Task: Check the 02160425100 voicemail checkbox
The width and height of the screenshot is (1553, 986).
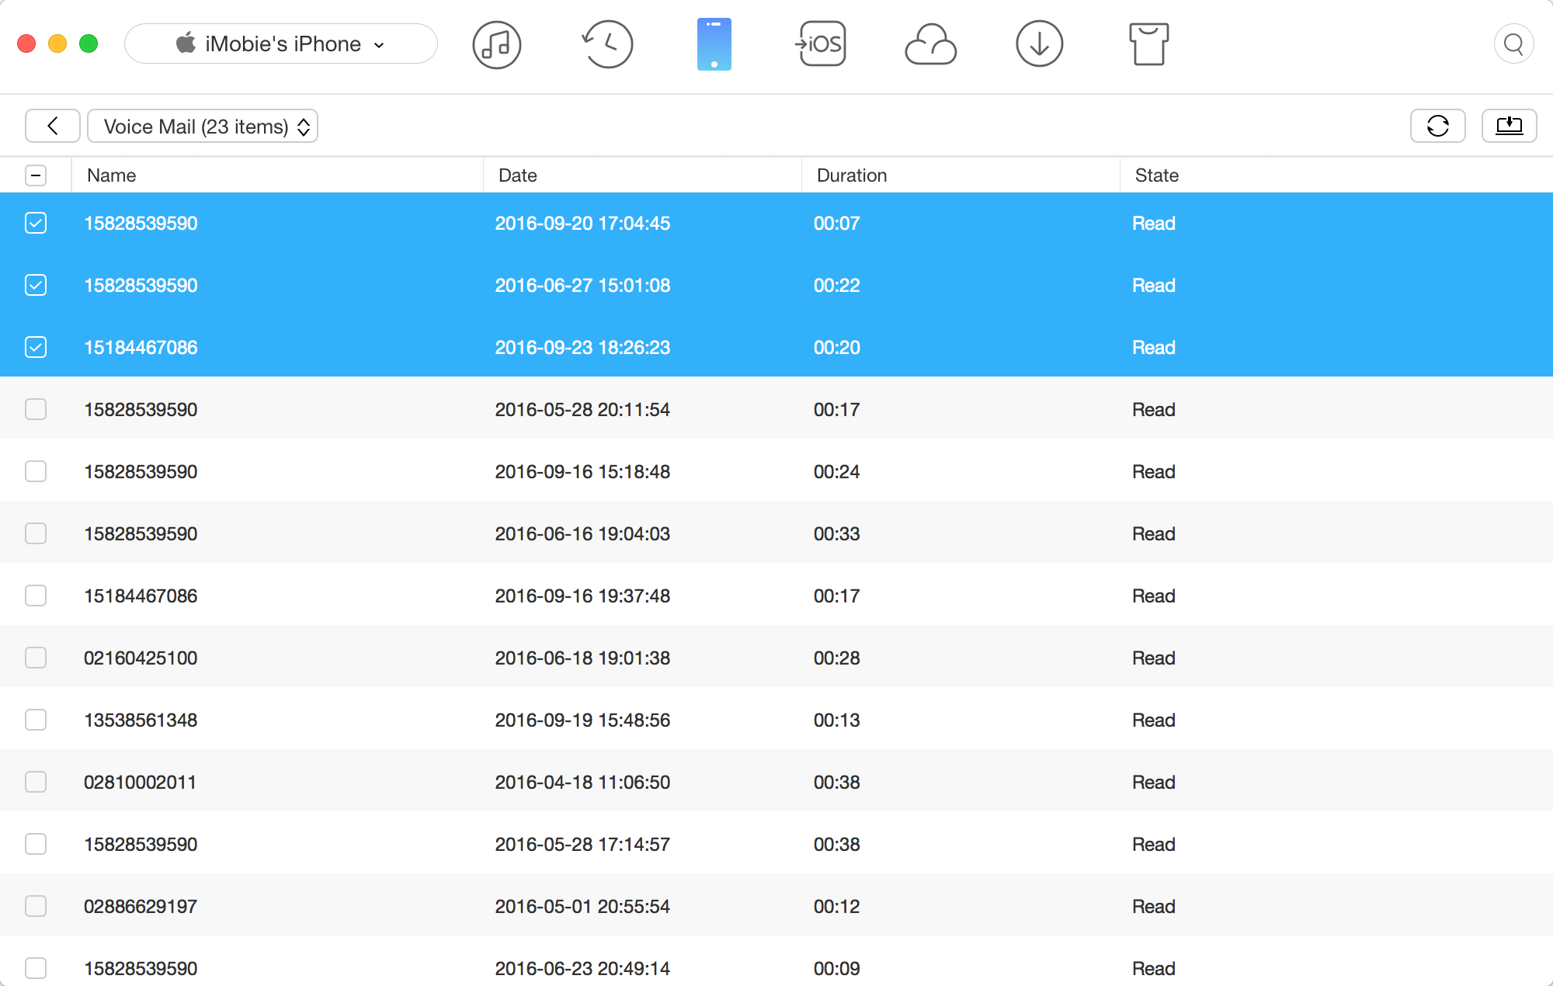Action: pyautogui.click(x=36, y=658)
